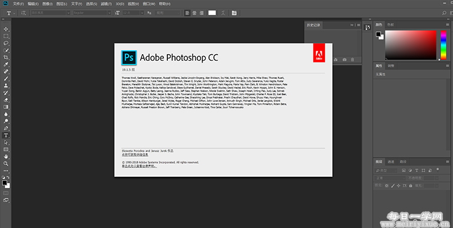Center align text
This screenshot has height=228, width=453.
(194, 13)
